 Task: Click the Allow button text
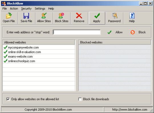tap(119, 32)
